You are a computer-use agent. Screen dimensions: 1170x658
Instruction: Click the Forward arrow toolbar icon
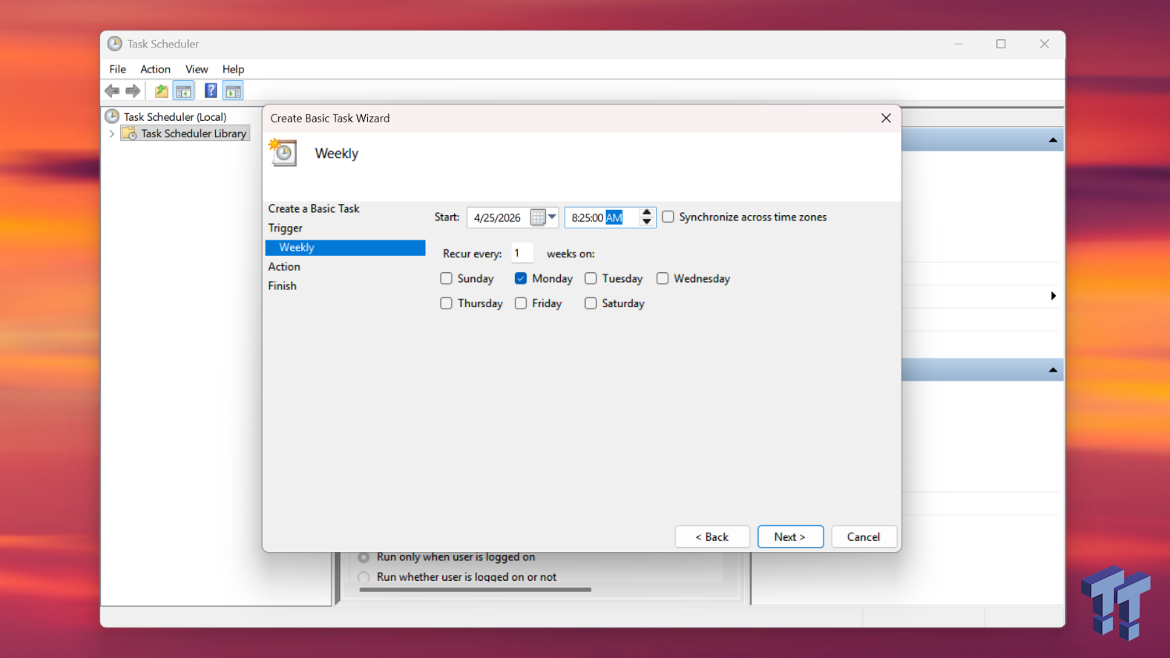(133, 91)
